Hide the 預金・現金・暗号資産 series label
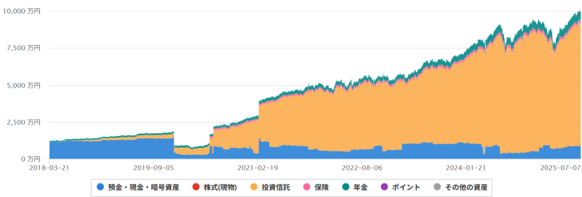The height and width of the screenshot is (197, 582). click(144, 187)
